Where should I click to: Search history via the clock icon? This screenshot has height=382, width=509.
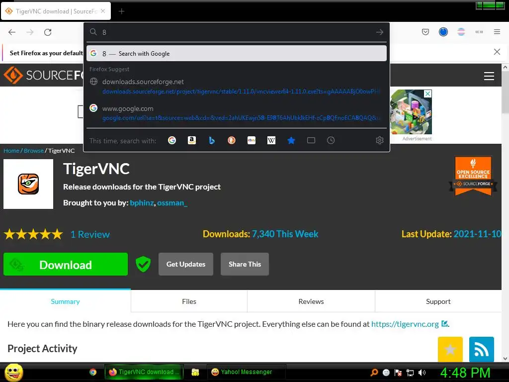[331, 140]
